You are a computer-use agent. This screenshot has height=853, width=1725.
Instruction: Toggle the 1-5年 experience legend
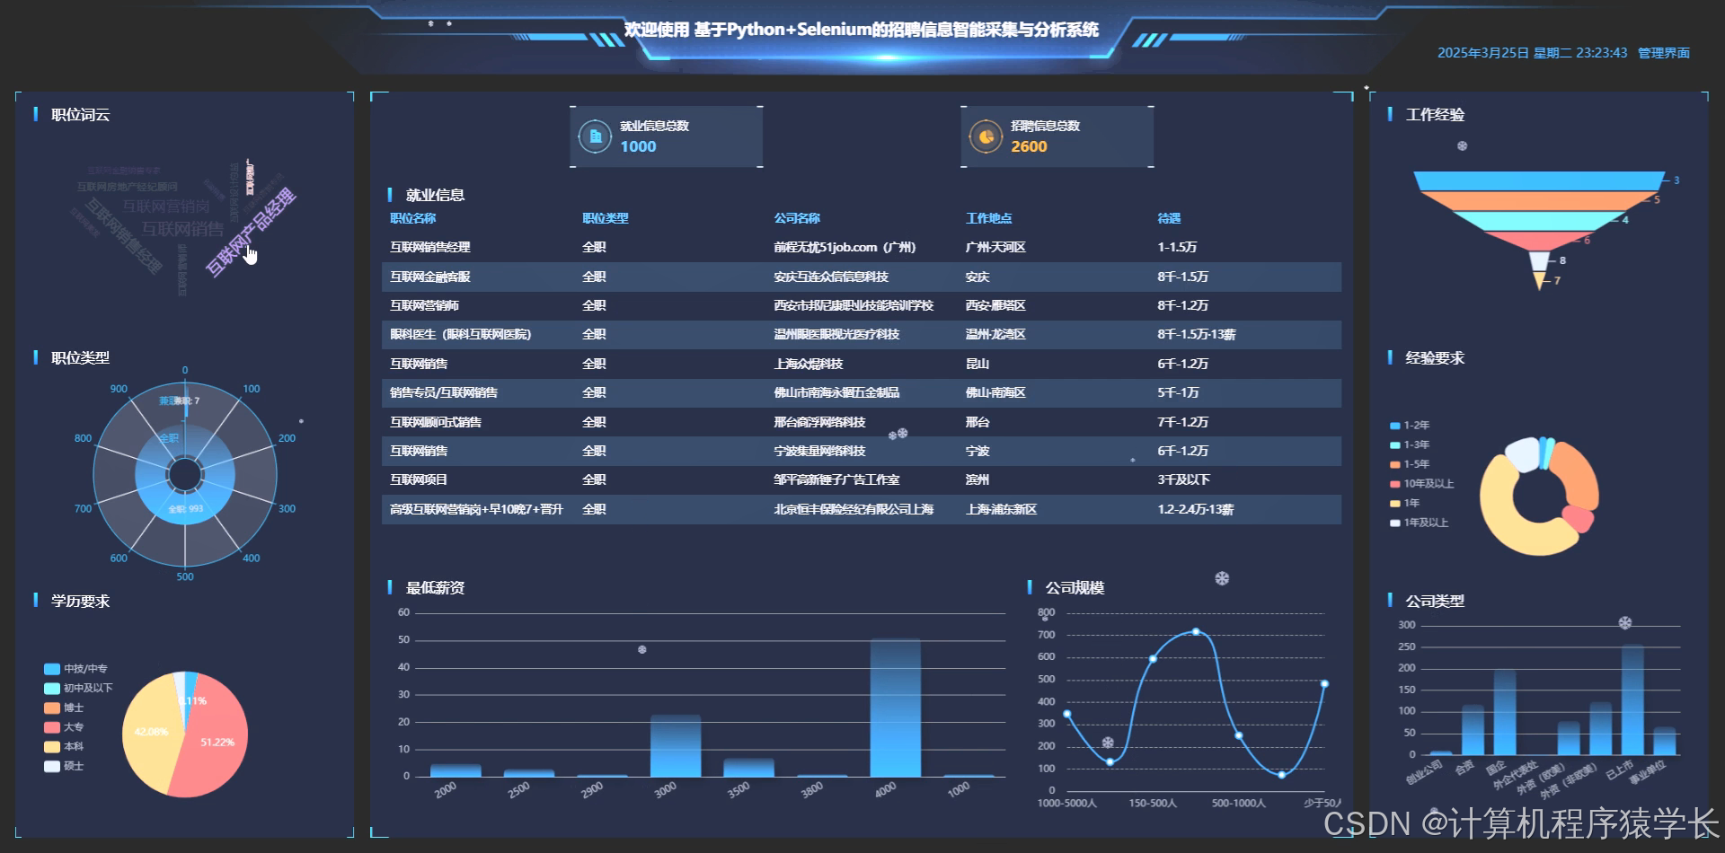(x=1410, y=464)
